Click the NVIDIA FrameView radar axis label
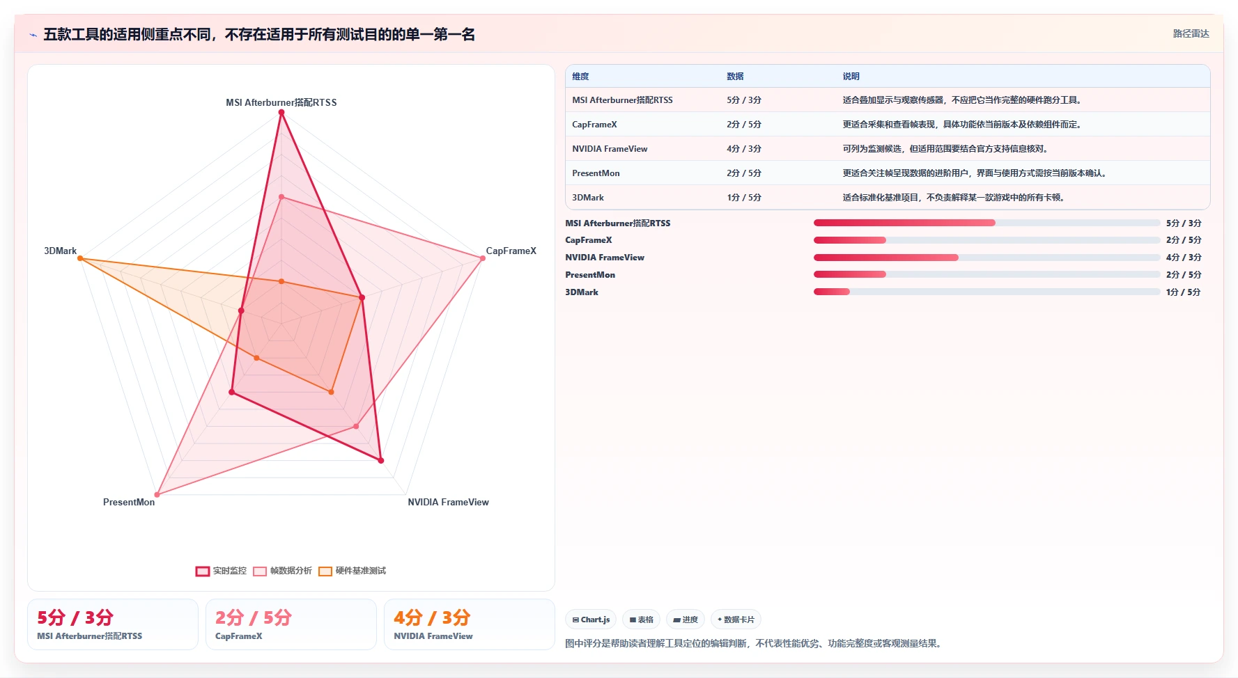The image size is (1238, 678). (x=448, y=502)
